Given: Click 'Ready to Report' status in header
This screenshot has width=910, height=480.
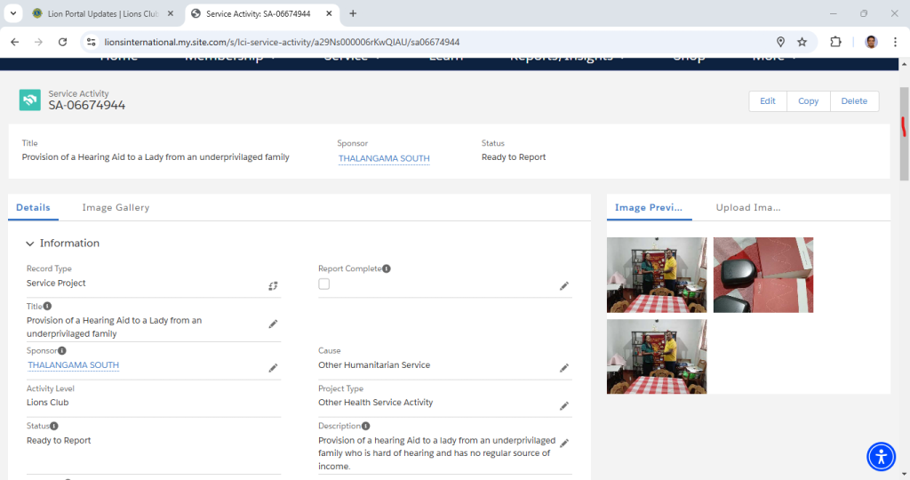Looking at the screenshot, I should (x=514, y=156).
